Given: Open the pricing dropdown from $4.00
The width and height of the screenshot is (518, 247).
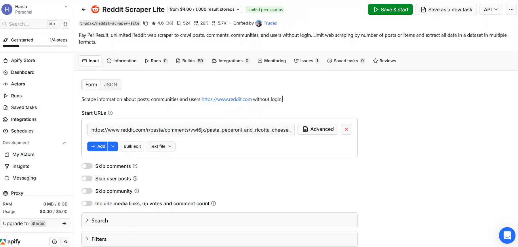Looking at the screenshot, I should (x=205, y=10).
